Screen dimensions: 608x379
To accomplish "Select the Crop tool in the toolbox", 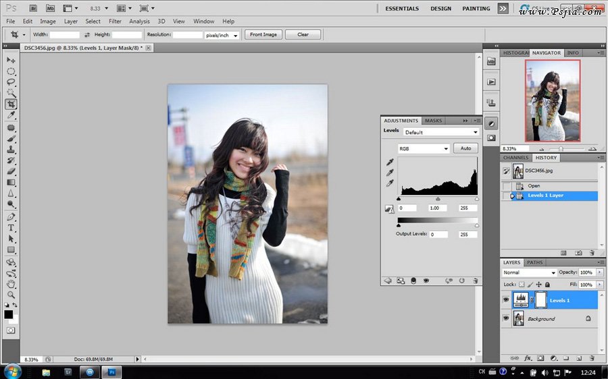I will (x=11, y=105).
